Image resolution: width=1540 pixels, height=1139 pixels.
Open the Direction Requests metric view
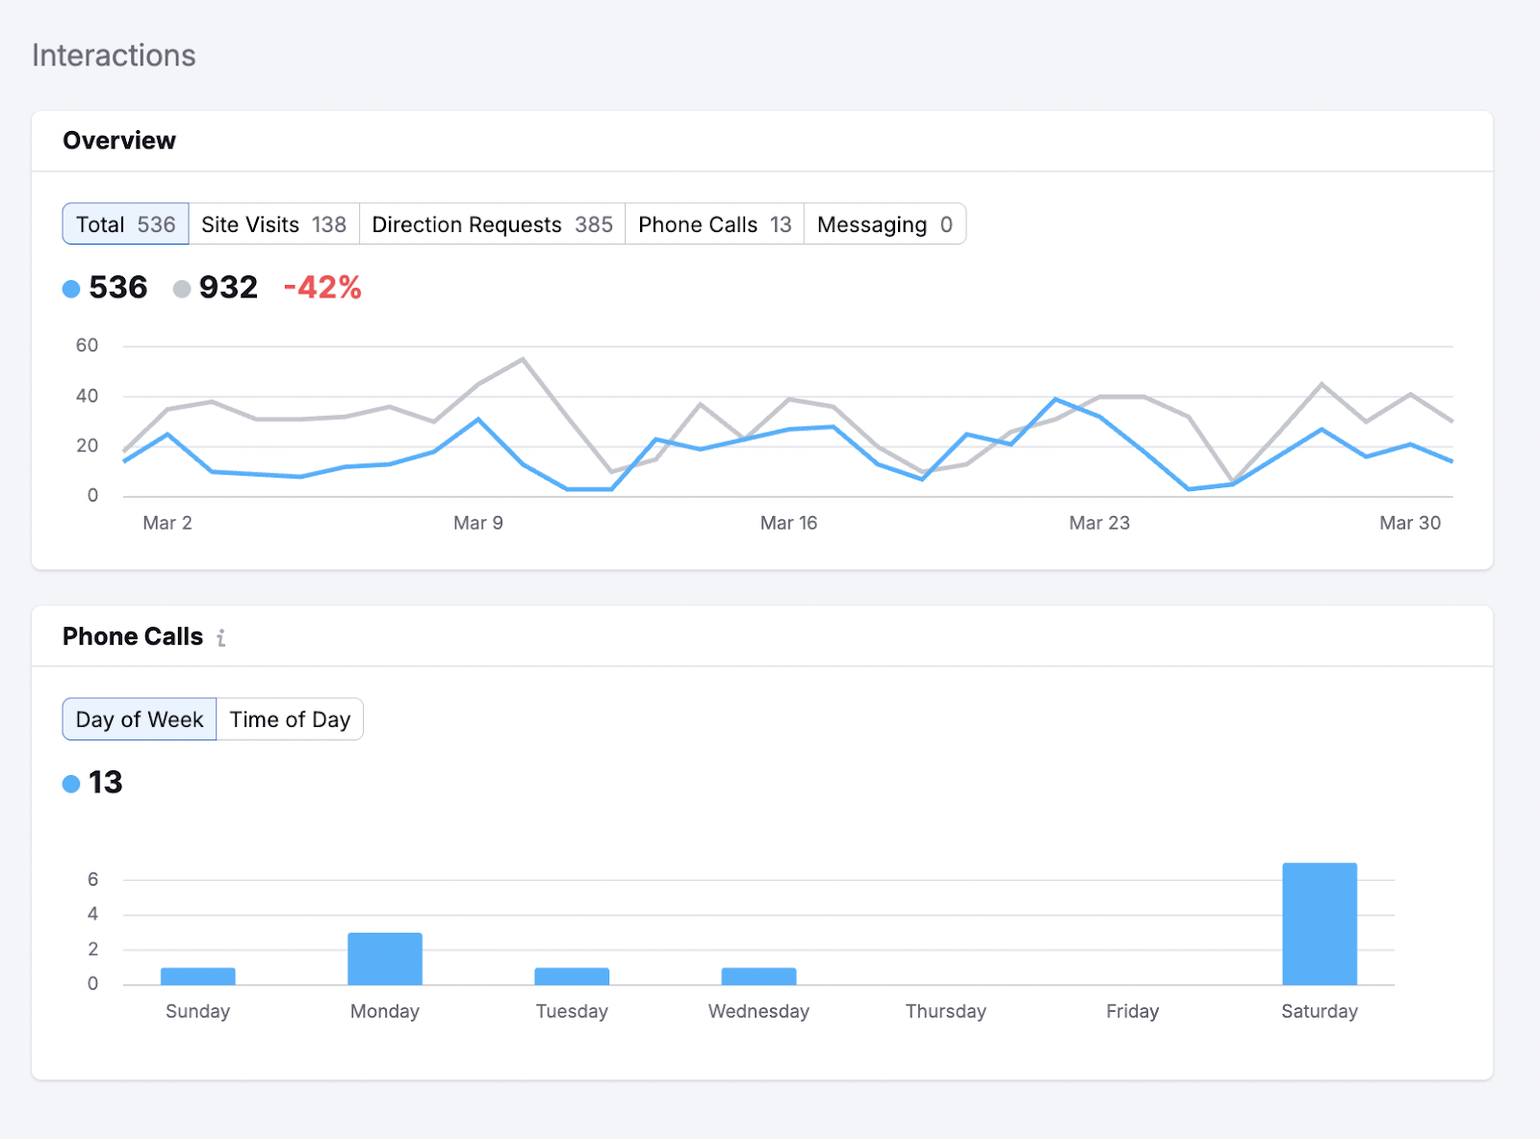point(491,223)
